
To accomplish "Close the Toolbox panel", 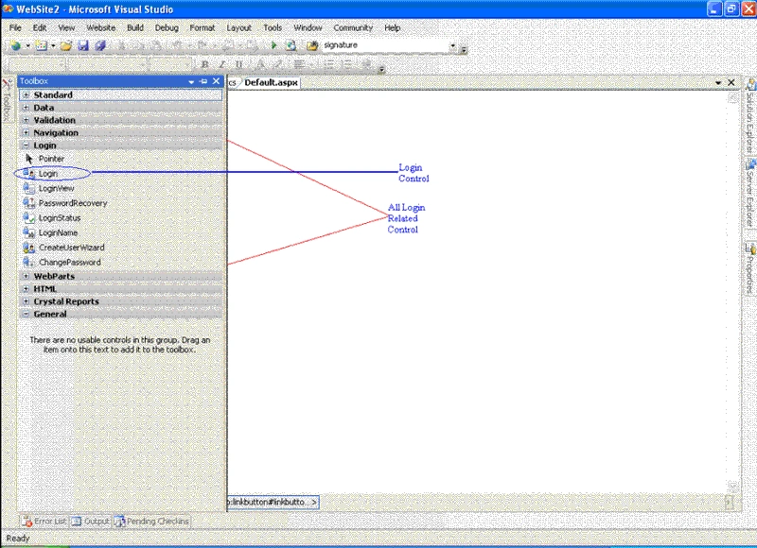I will tap(217, 81).
